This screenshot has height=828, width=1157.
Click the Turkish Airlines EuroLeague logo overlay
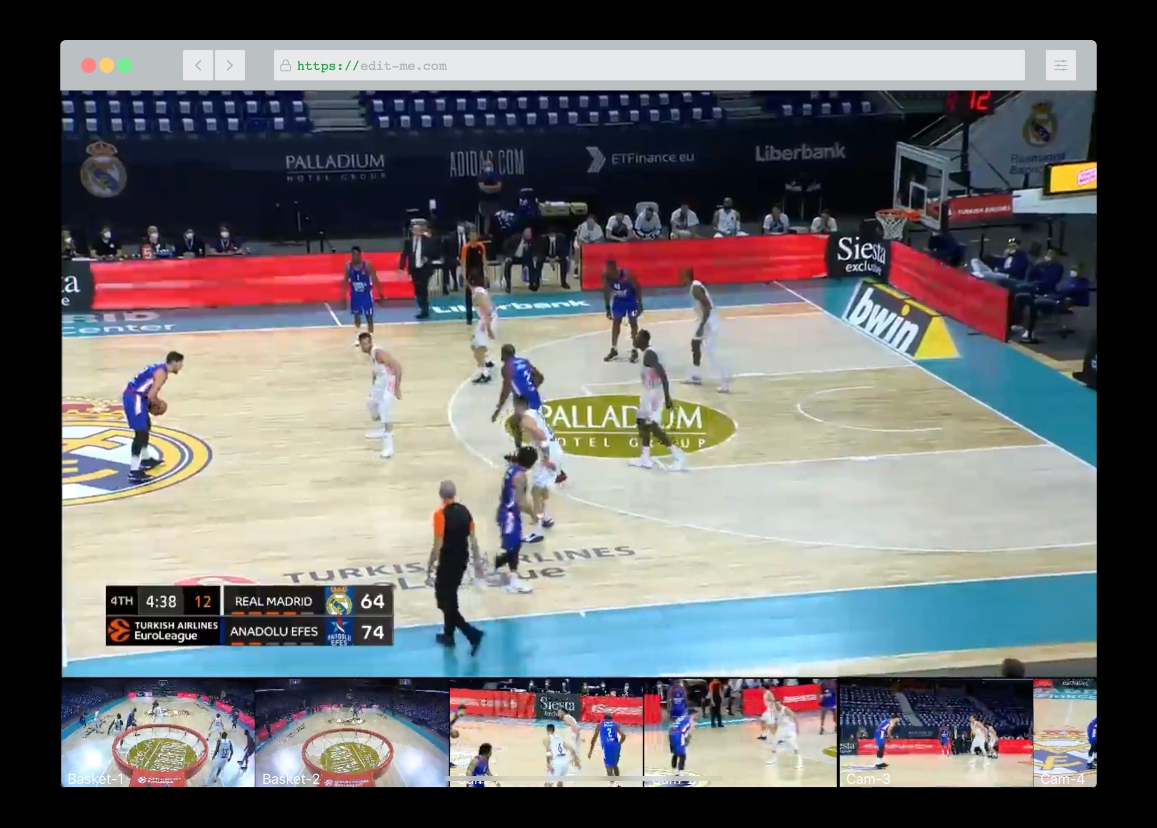[x=163, y=631]
